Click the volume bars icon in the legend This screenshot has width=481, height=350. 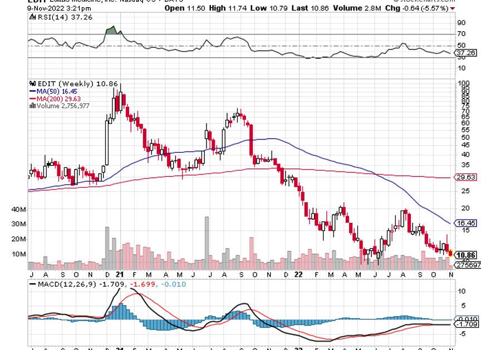click(32, 106)
